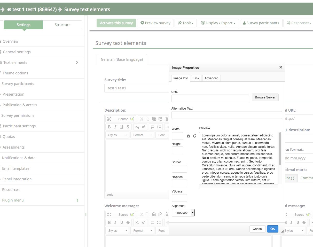The height and width of the screenshot is (247, 313).
Task: Click the lime placeholder icon in the Description toolbar
Action: 132,119
